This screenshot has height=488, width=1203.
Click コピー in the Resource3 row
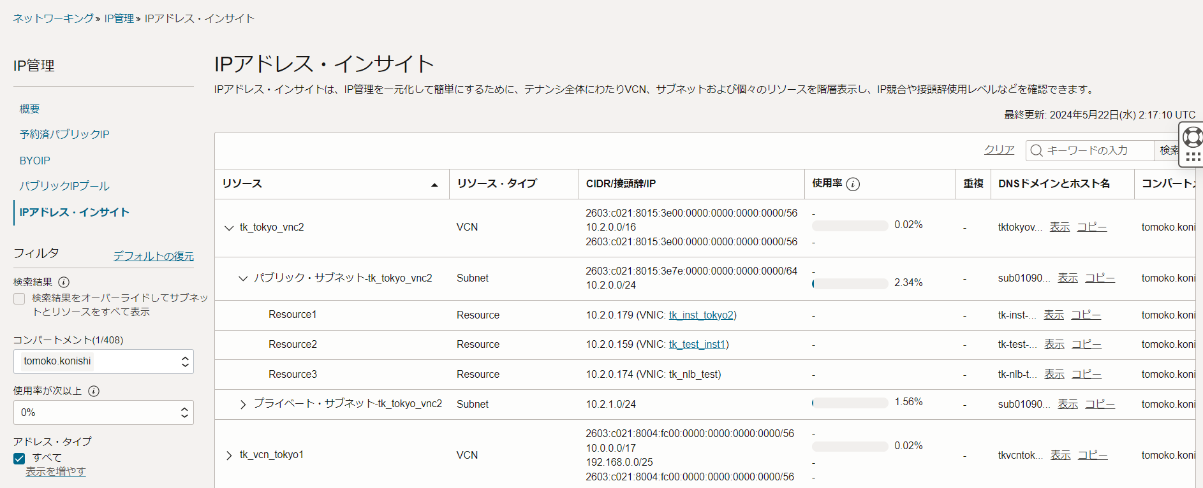1086,374
